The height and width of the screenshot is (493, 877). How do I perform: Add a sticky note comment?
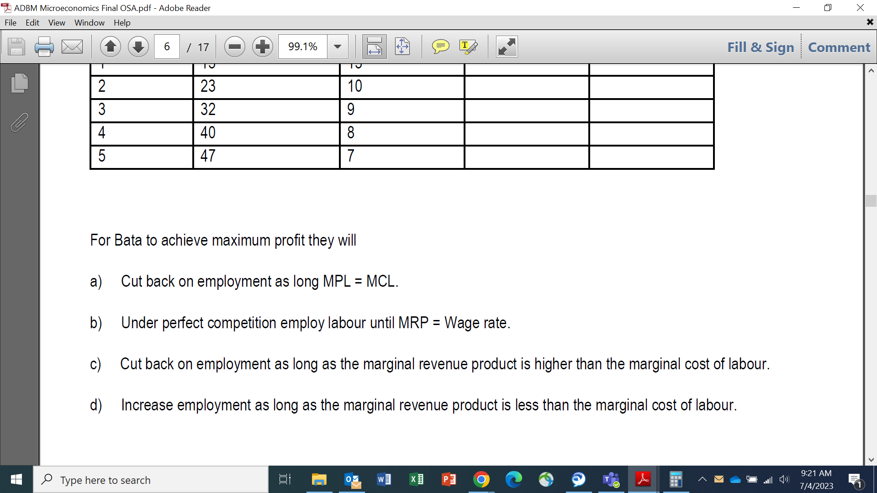point(440,46)
